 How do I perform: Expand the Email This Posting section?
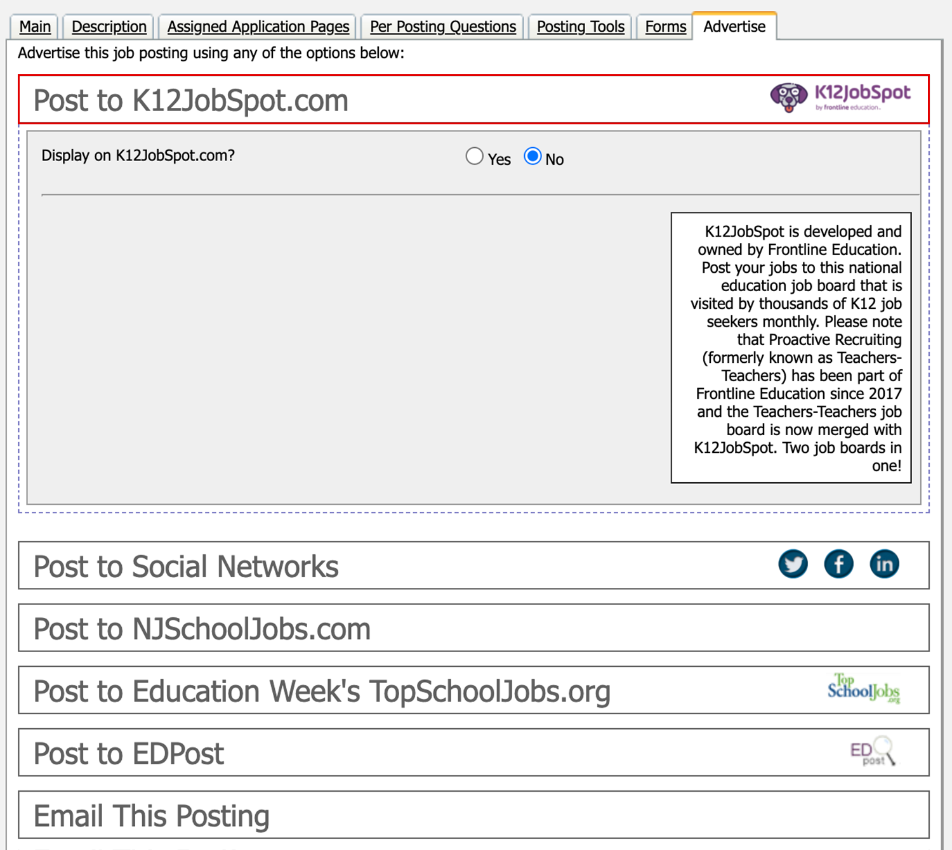tap(473, 814)
